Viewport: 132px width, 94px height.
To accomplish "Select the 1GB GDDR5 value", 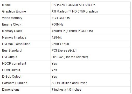I will coord(61,18).
